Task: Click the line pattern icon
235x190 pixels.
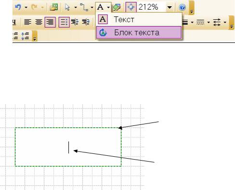Action: coord(200,22)
